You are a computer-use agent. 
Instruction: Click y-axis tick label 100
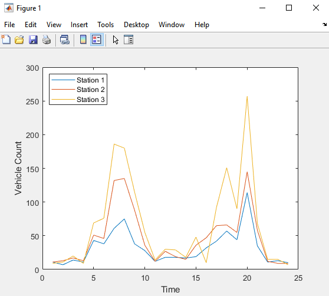[32, 203]
